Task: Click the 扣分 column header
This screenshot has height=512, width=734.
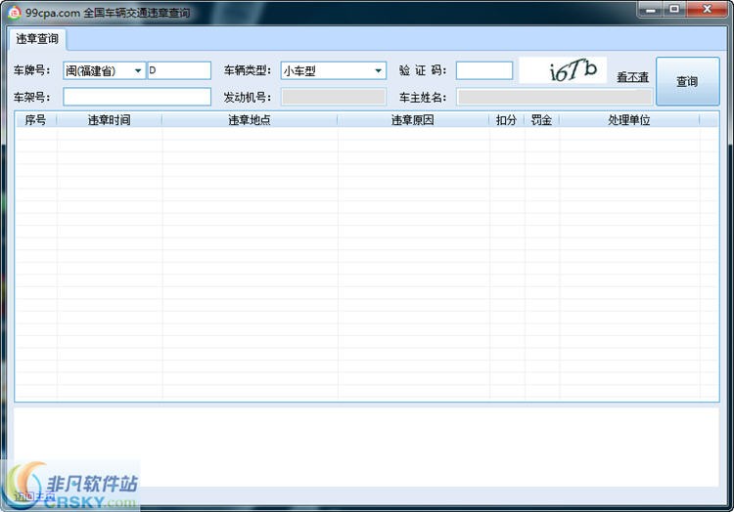Action: (x=507, y=120)
